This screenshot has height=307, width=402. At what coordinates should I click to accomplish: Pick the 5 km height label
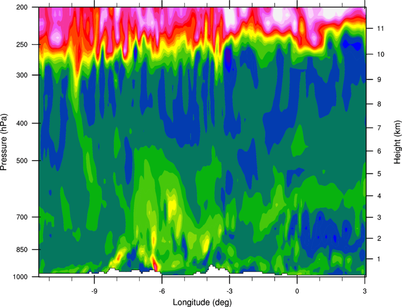379,174
